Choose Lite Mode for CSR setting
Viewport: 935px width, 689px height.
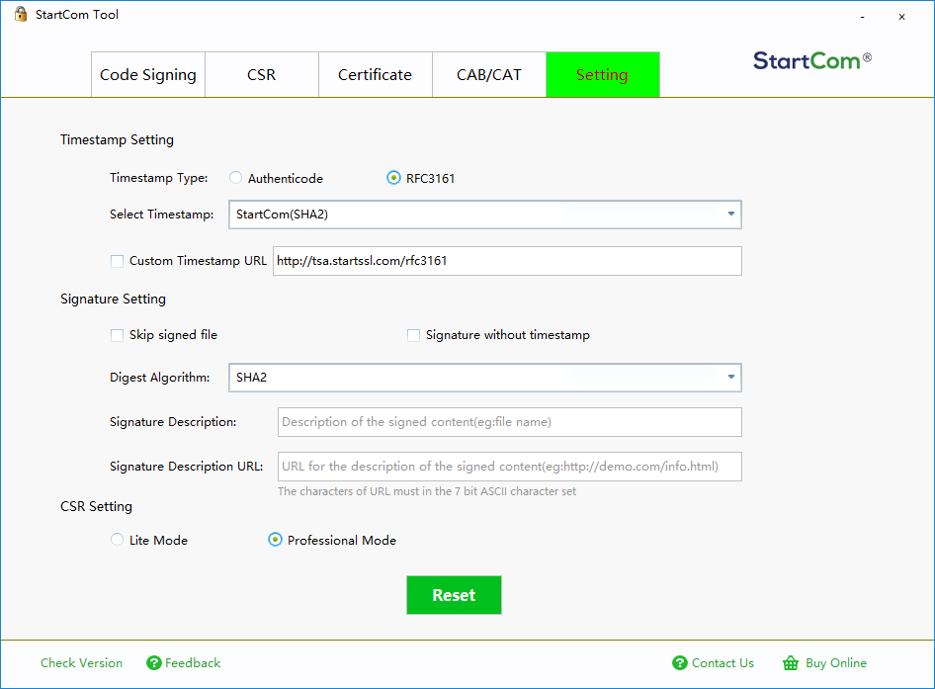pyautogui.click(x=117, y=540)
